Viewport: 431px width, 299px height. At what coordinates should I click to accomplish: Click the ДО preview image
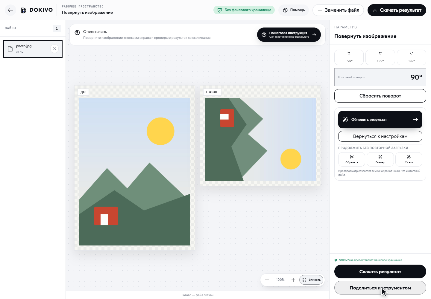(x=135, y=172)
